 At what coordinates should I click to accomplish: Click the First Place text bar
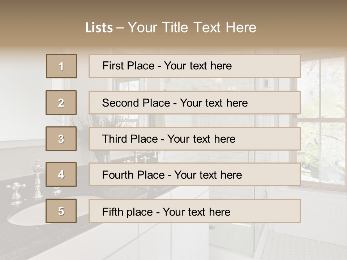(194, 66)
